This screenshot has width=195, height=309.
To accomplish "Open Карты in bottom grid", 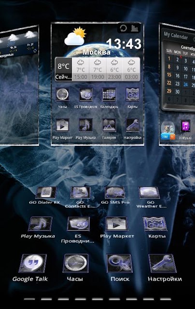I will click(155, 224).
